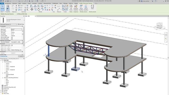The image size is (169, 95).
Task: Switch to the Architecture ribbon tab
Action: (x=8, y=3)
